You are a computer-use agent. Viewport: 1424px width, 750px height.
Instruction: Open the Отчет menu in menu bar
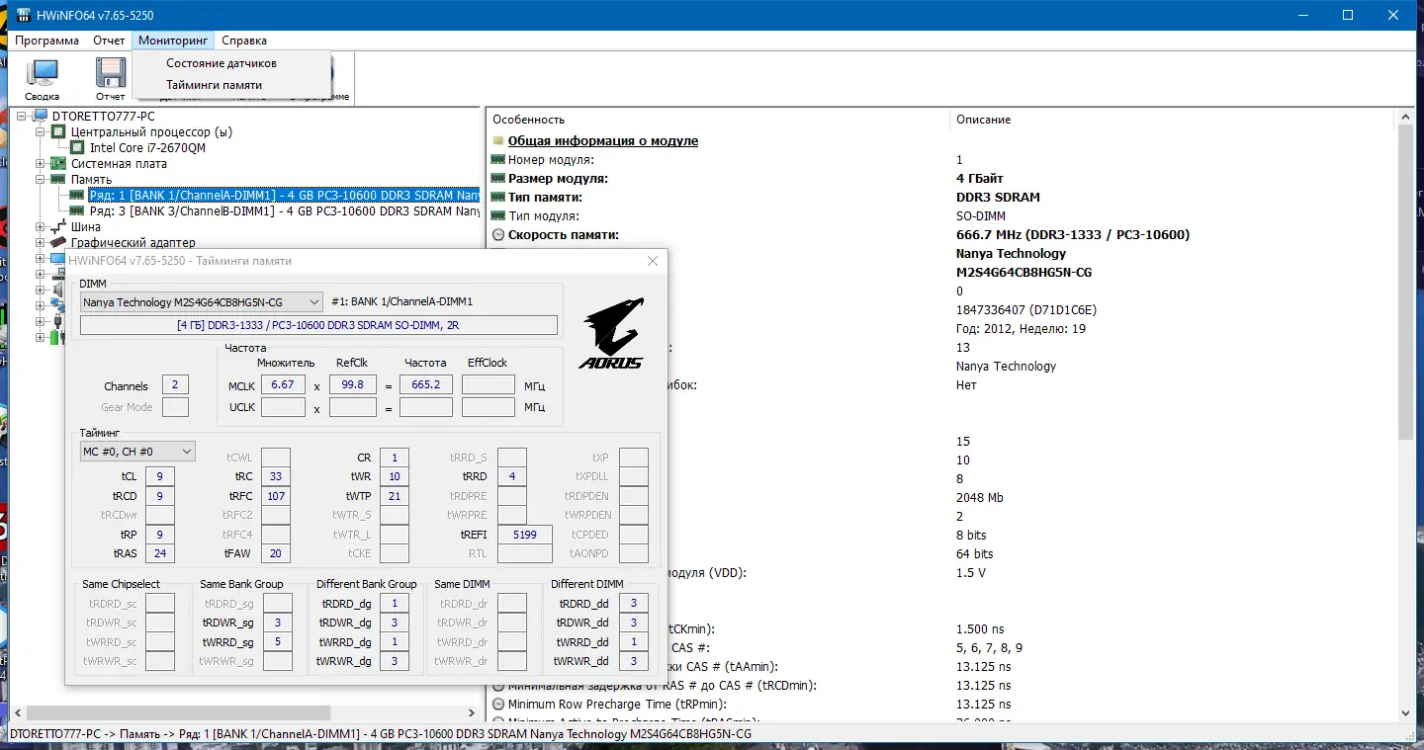pos(109,41)
